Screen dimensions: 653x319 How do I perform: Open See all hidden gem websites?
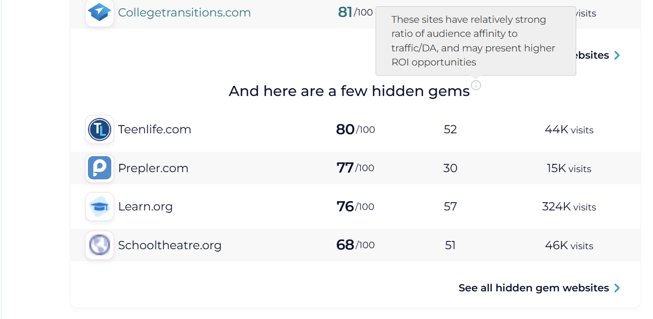pyautogui.click(x=533, y=288)
